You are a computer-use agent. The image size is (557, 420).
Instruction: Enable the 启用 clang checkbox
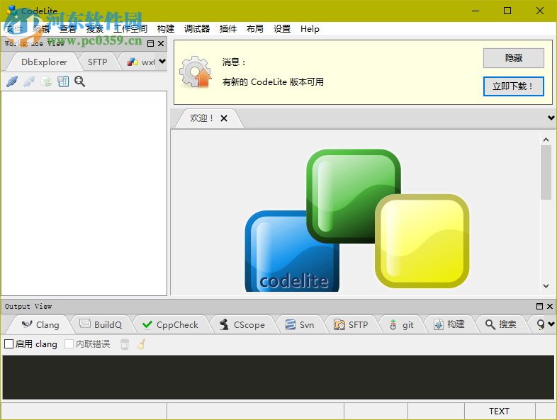9,344
